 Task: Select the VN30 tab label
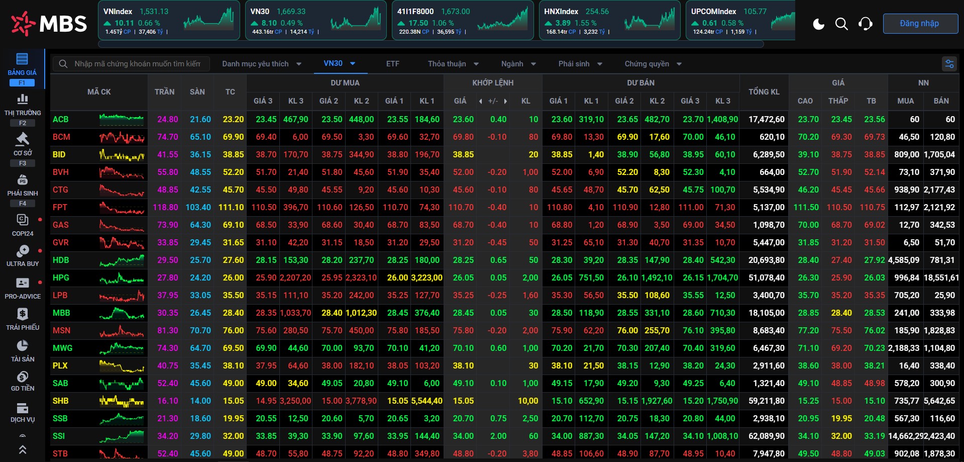point(333,63)
